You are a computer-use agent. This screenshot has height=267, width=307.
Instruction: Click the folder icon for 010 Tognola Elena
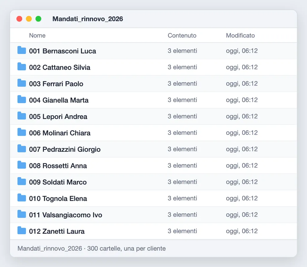click(x=21, y=198)
